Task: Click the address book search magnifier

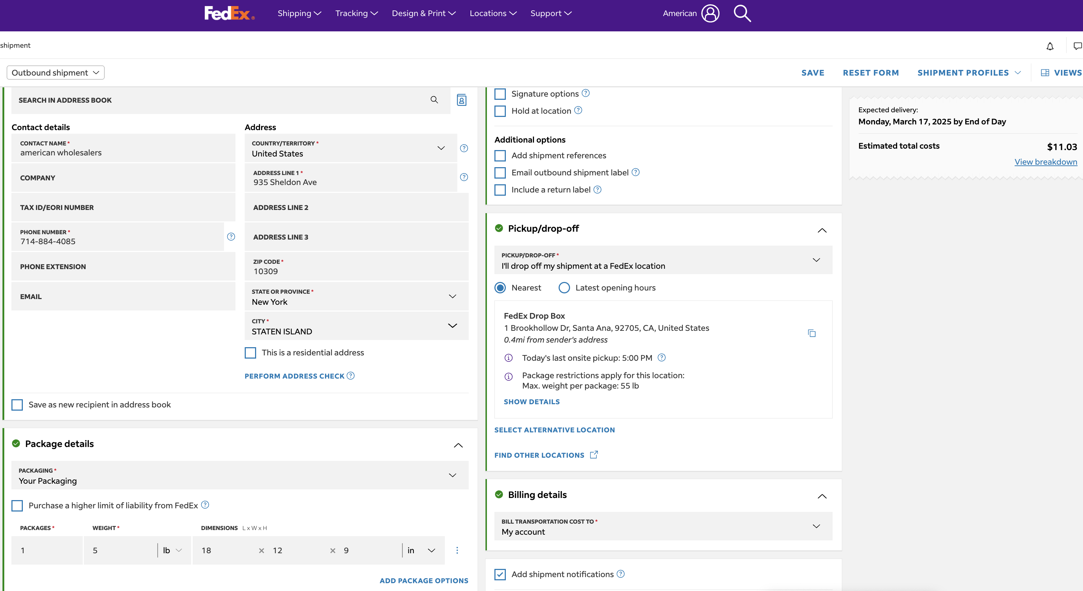Action: [x=434, y=99]
